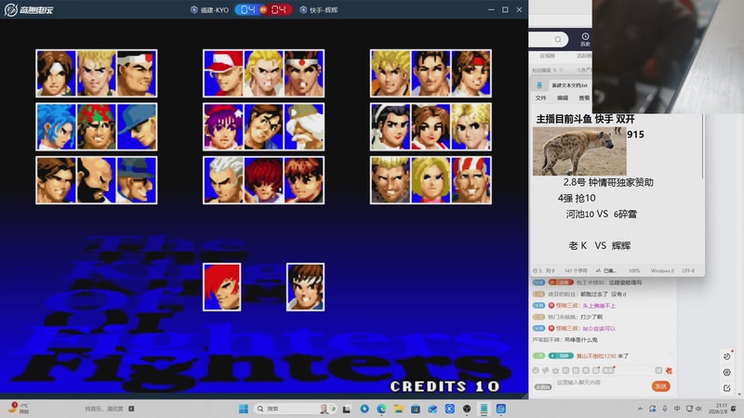Viewport: 744px width, 418px height.
Task: Click the red gift icon beside chat toolbar
Action: coord(669,371)
